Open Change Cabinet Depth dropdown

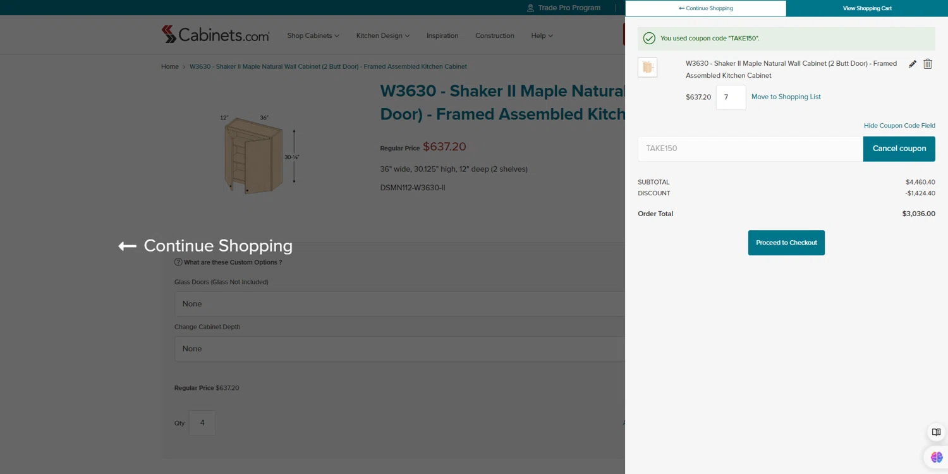click(399, 349)
